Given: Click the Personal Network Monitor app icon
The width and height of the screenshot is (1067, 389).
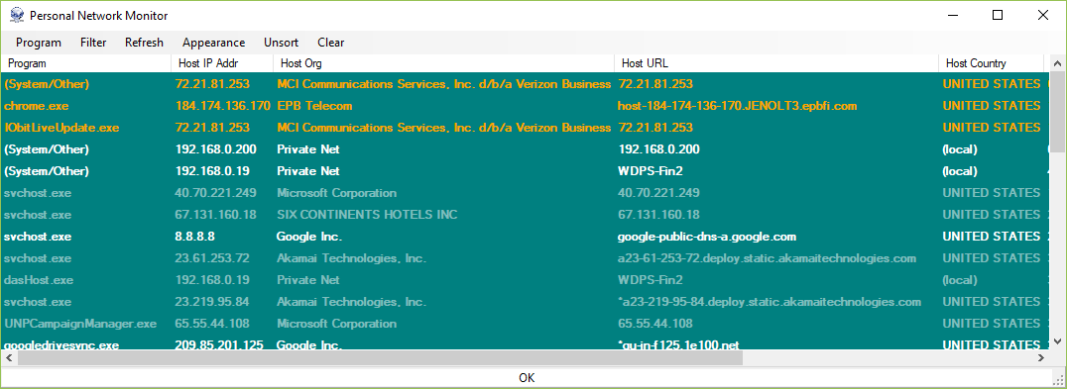Looking at the screenshot, I should point(17,15).
